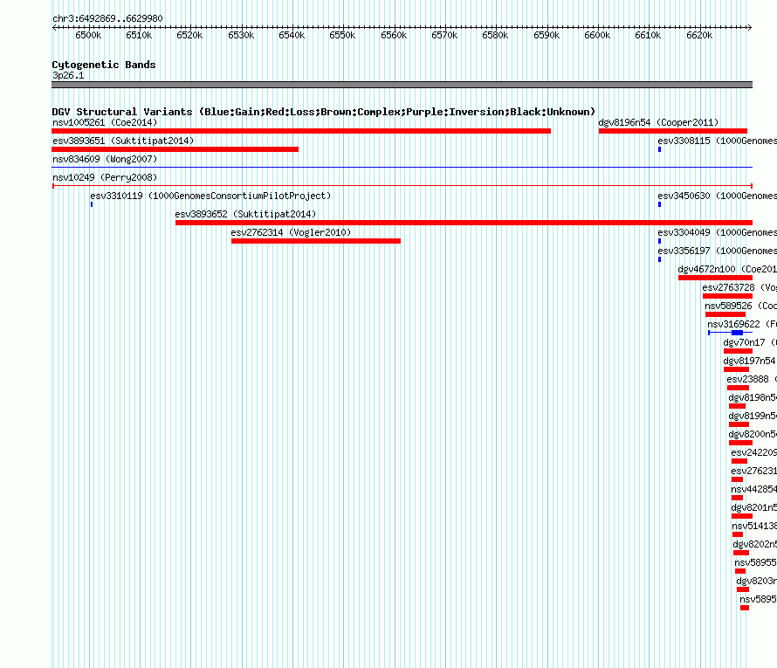Image resolution: width=777 pixels, height=668 pixels.
Task: Select the 6580k ruler position
Action: pyautogui.click(x=496, y=35)
